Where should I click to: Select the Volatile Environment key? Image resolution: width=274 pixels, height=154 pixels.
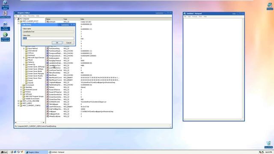click(32, 99)
